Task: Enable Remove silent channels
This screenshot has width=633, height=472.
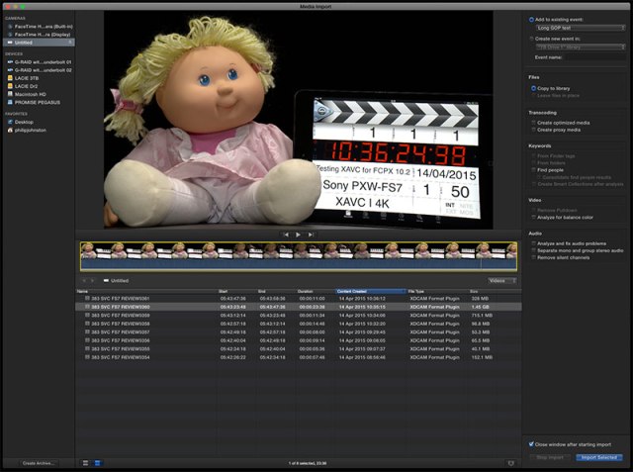Action: tap(533, 257)
